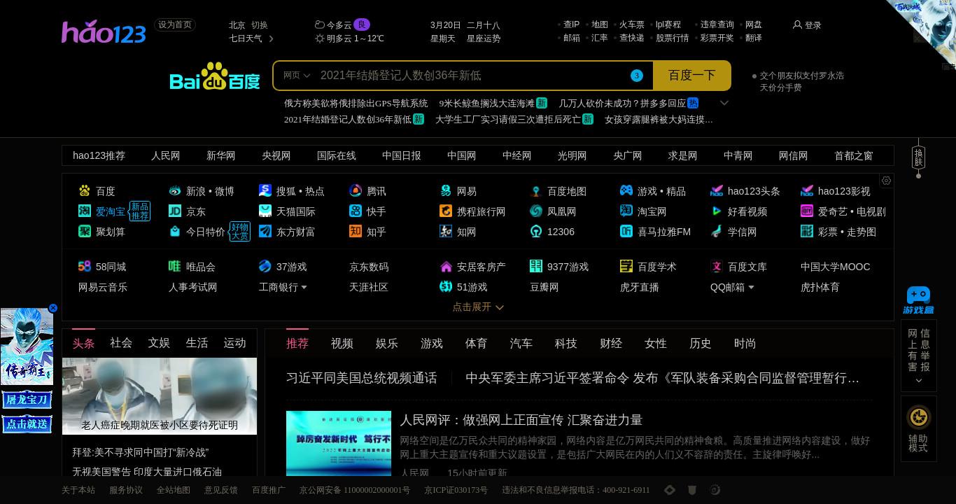The width and height of the screenshot is (956, 504).
Task: Click the 12306 railway icon
Action: tap(536, 231)
